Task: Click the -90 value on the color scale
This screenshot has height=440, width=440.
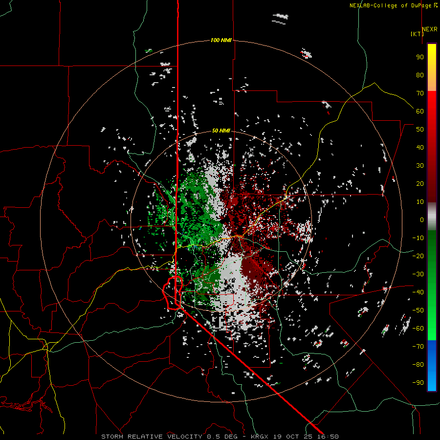Action: (x=418, y=383)
